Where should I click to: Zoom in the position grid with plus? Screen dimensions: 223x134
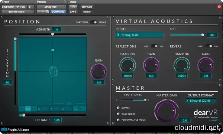click(83, 109)
